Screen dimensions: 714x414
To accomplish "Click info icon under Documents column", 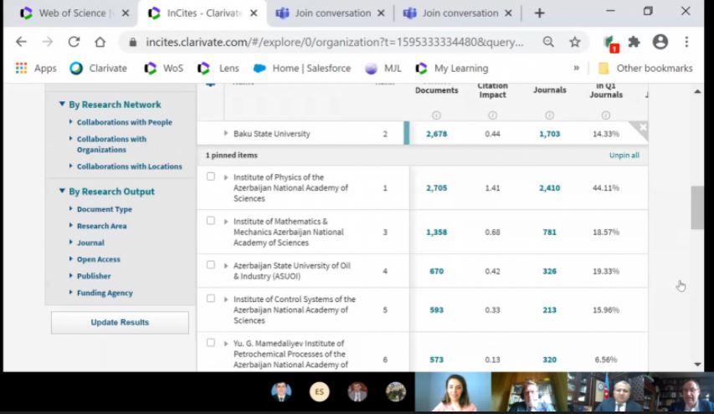I will point(436,115).
